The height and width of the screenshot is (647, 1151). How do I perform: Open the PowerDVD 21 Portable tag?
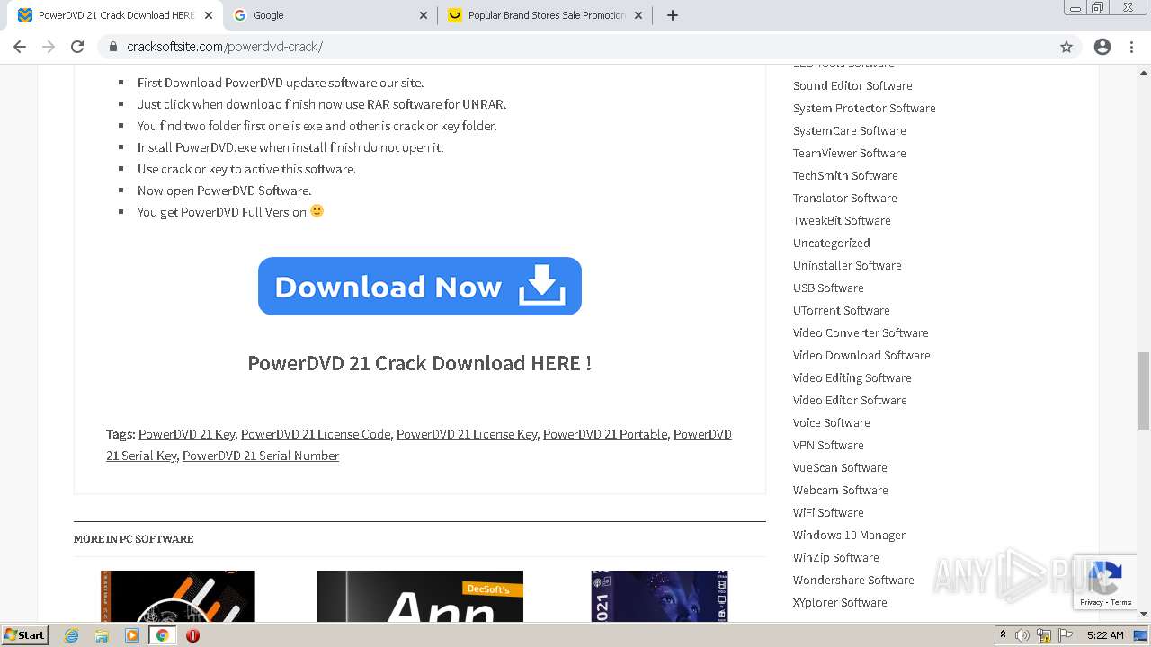coord(605,434)
